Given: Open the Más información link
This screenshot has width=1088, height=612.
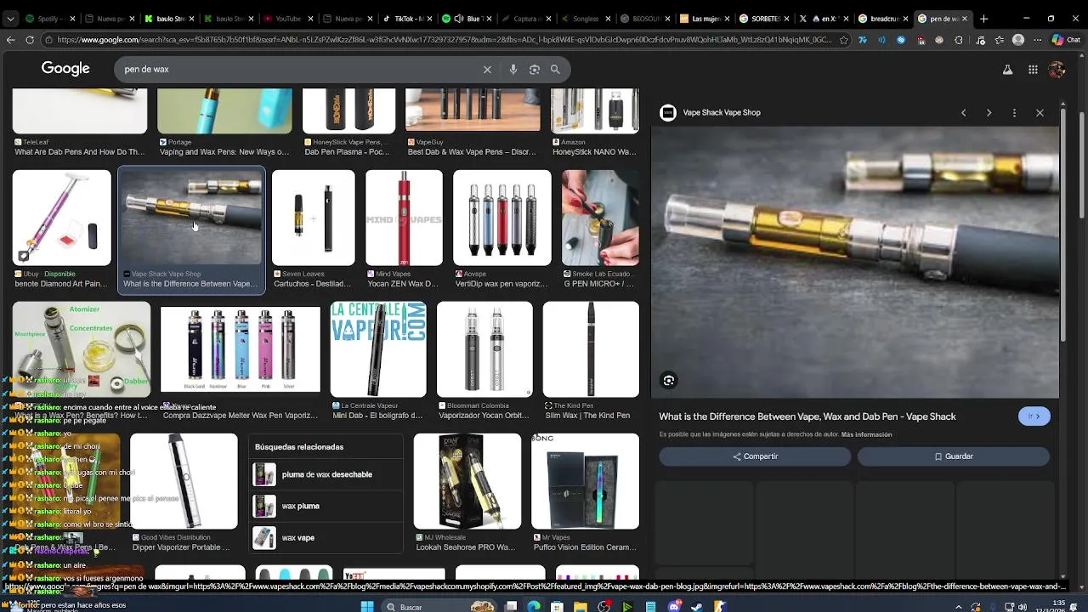Looking at the screenshot, I should tap(866, 434).
